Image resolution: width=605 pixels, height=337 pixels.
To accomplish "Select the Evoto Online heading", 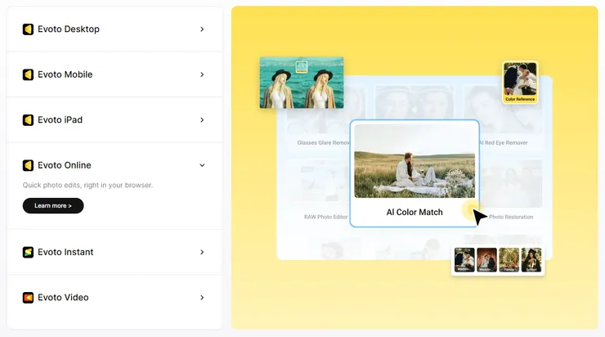I will coord(65,165).
